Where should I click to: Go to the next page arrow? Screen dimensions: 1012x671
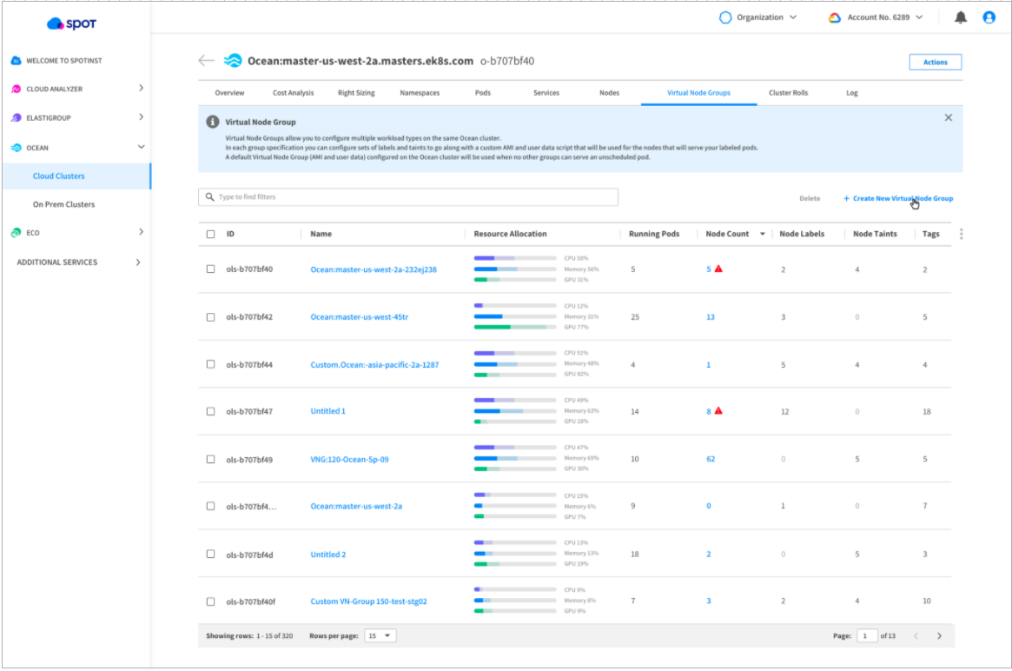939,636
